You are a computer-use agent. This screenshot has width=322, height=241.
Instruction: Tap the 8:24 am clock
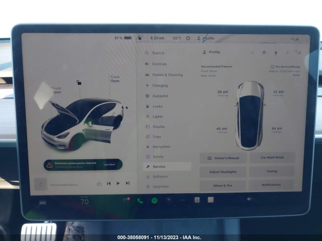point(157,38)
